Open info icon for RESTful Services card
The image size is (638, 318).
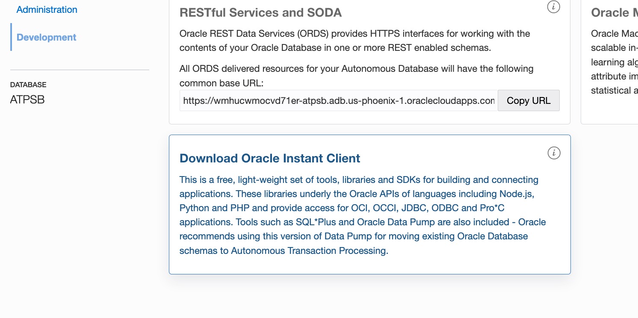[x=554, y=7]
